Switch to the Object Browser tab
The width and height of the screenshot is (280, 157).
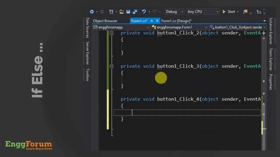point(105,21)
